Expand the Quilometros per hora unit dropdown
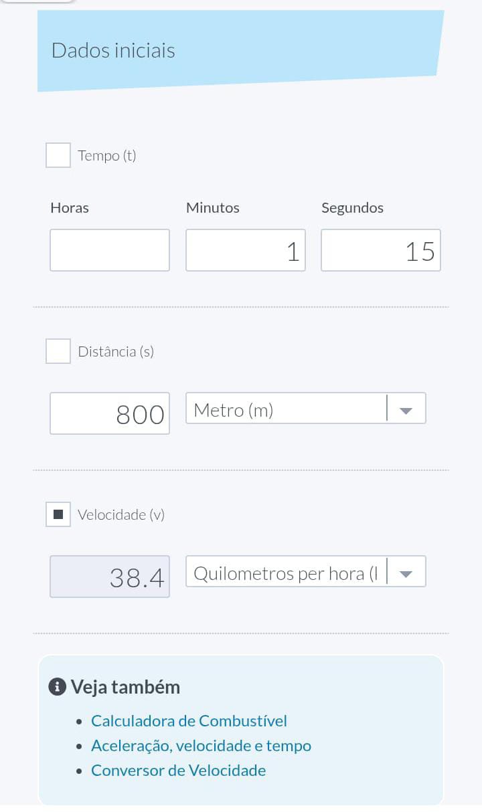The image size is (482, 812). [305, 572]
